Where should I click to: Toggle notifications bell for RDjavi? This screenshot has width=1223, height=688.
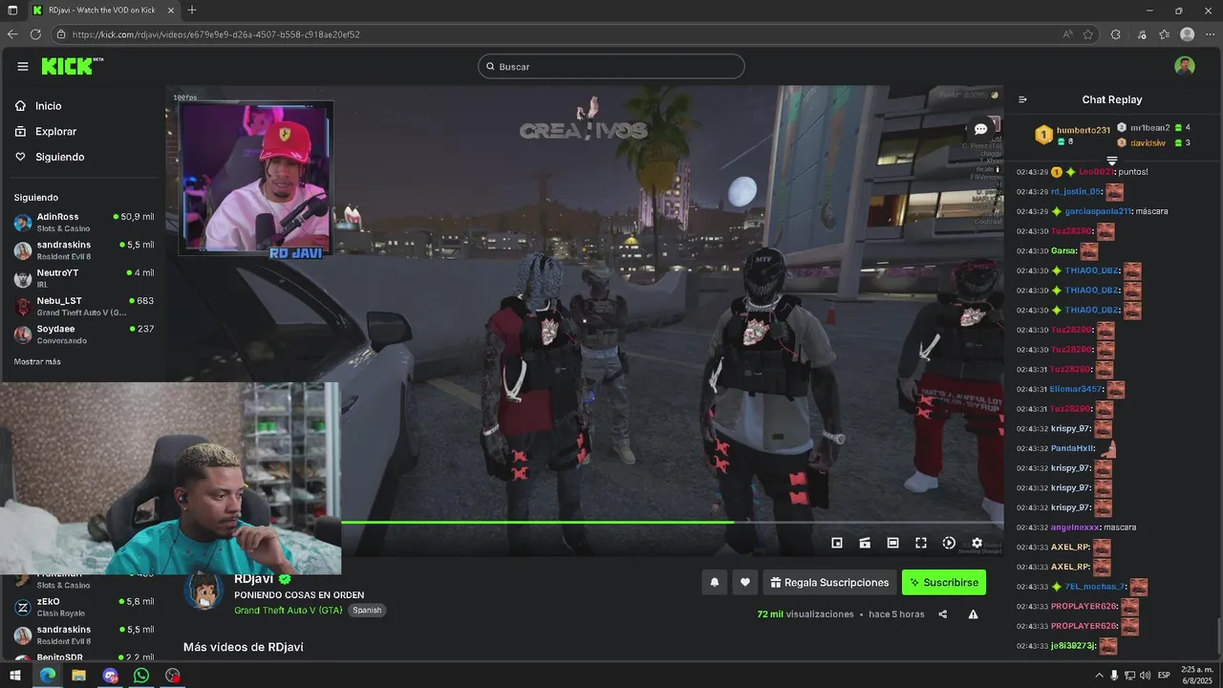[714, 582]
